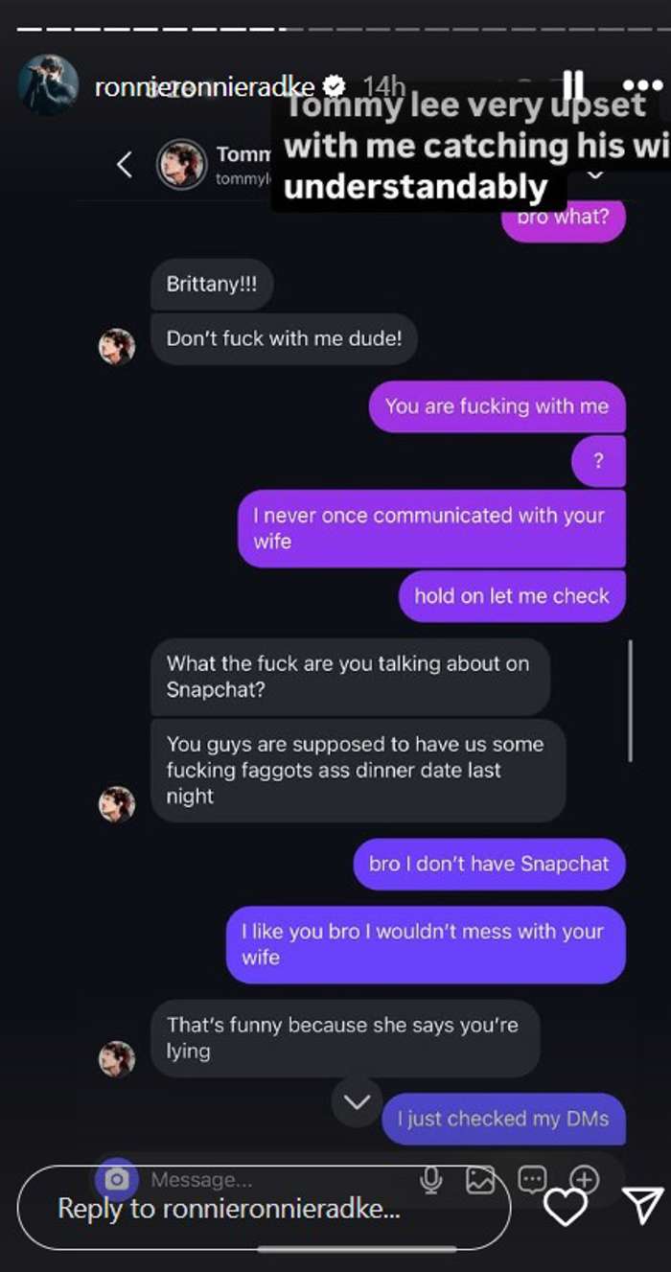Open the image gallery icon
Screen dimensions: 671x1272
(x=480, y=1180)
